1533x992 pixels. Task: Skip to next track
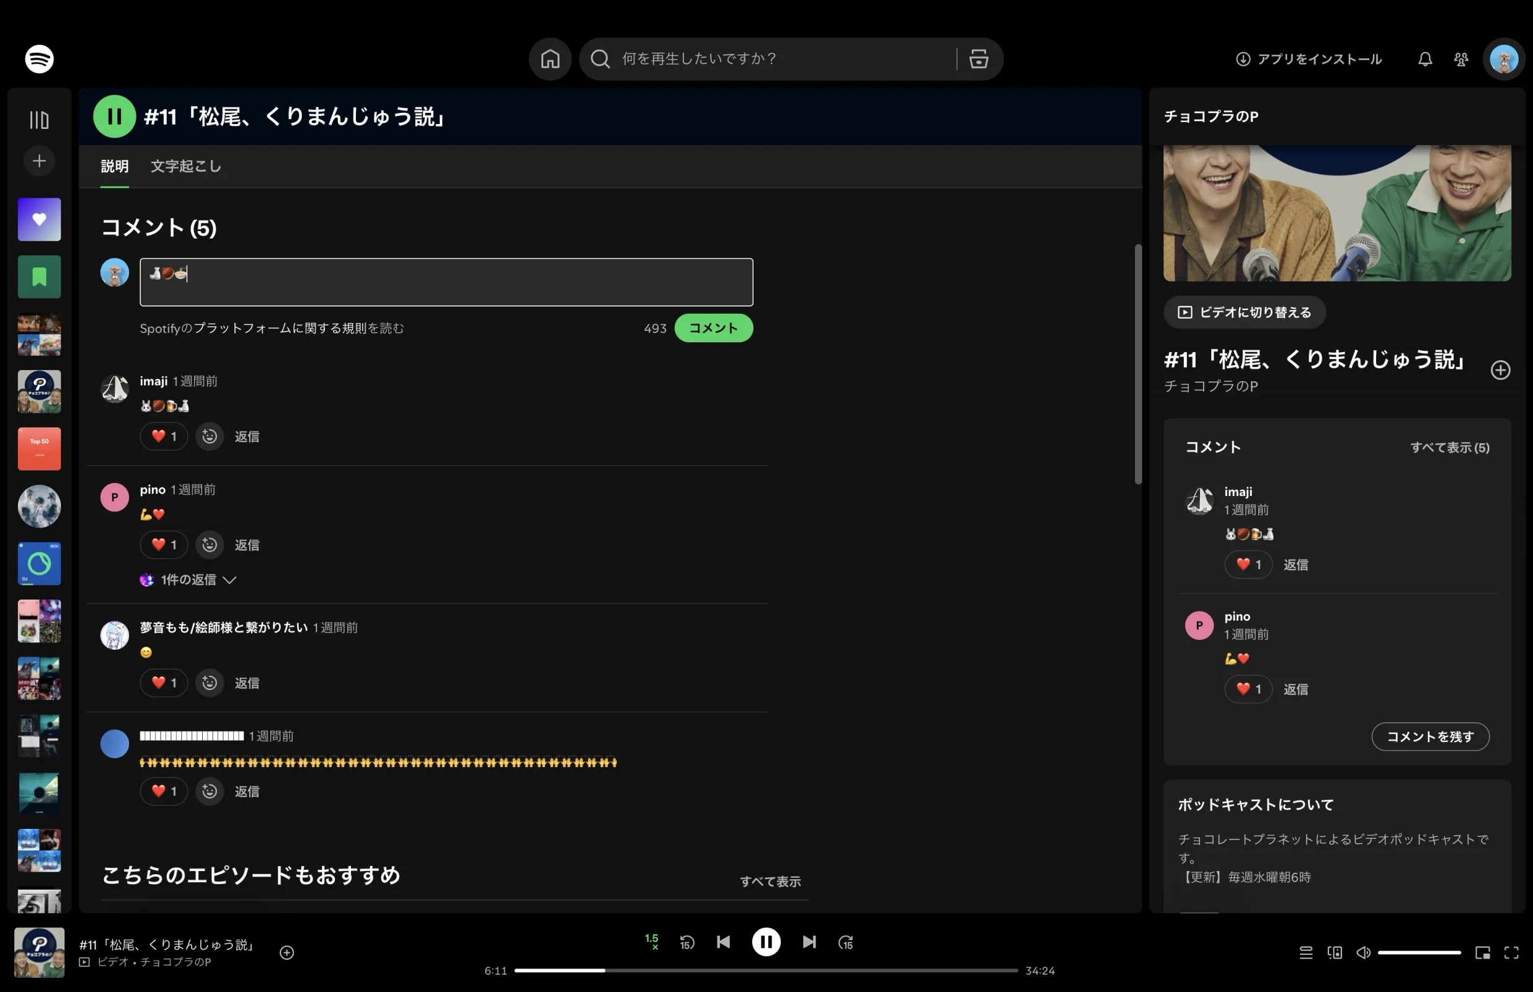[809, 942]
